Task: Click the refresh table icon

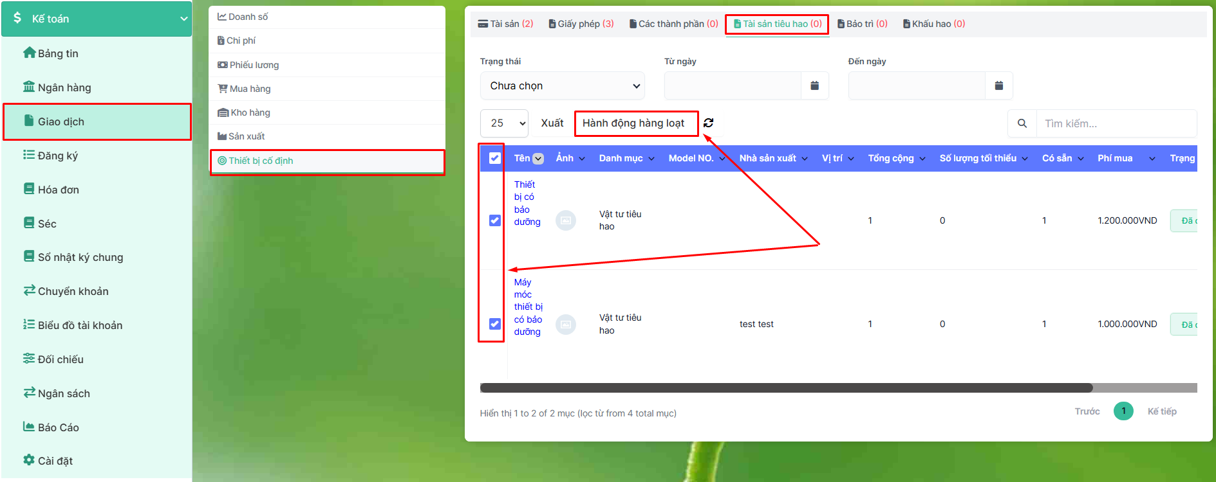Action: [x=709, y=123]
